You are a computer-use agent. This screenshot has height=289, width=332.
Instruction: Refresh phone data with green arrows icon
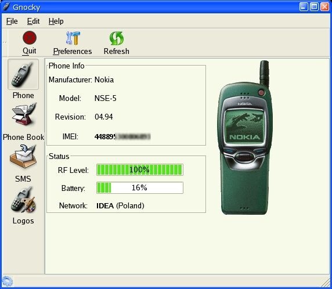[117, 38]
